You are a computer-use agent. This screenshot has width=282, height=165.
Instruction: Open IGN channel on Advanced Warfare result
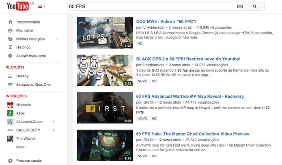[x=146, y=102]
